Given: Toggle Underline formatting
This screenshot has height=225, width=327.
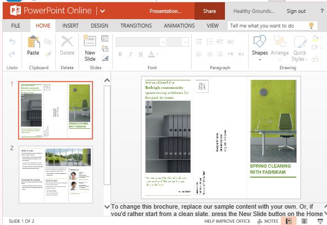Looking at the screenshot, I should (141, 55).
